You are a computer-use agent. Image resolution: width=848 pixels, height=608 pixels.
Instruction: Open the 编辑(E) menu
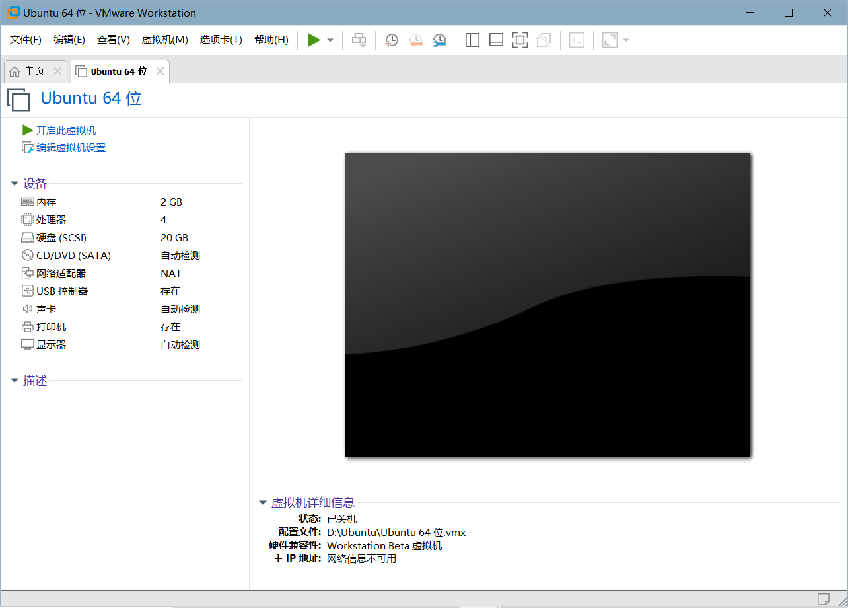coord(69,40)
